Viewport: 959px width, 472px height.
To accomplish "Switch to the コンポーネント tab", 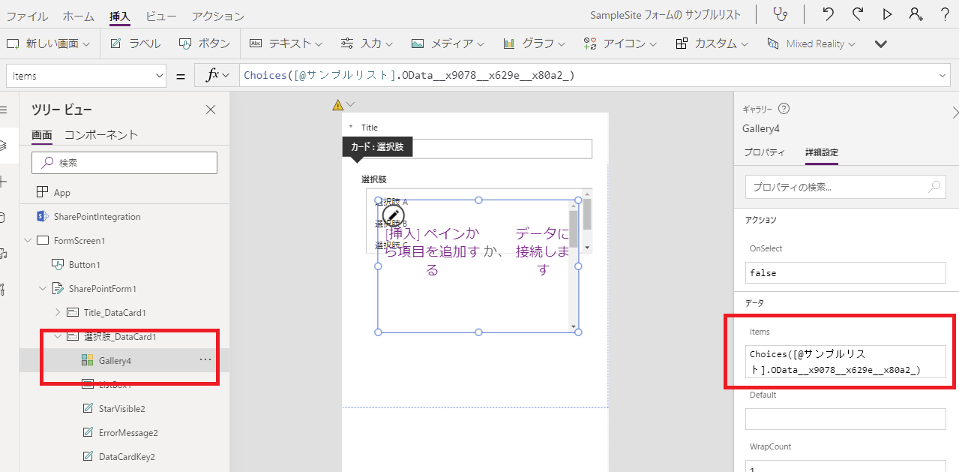I will coord(101,135).
